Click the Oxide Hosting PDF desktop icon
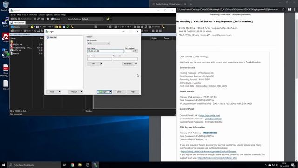 pos(6,70)
